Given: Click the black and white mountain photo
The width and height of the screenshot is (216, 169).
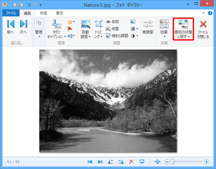Looking at the screenshot, I should point(108,101).
